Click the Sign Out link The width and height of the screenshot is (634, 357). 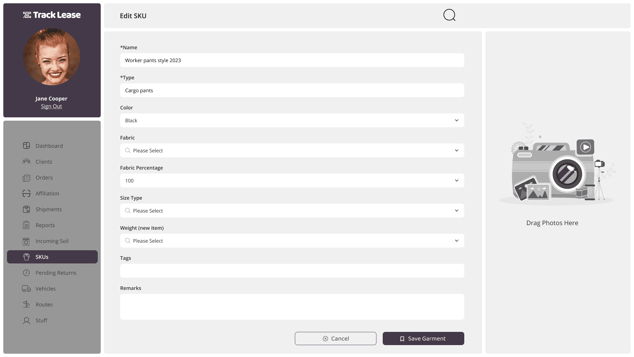pos(51,106)
